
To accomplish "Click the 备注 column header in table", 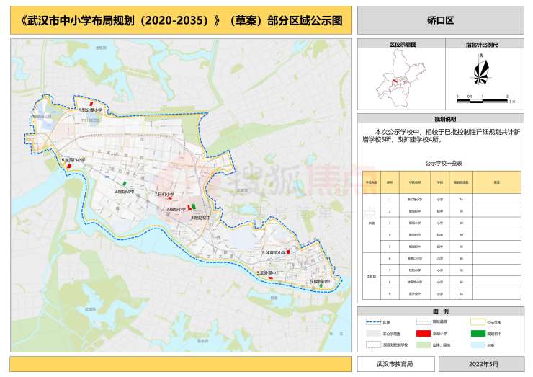I will [497, 182].
